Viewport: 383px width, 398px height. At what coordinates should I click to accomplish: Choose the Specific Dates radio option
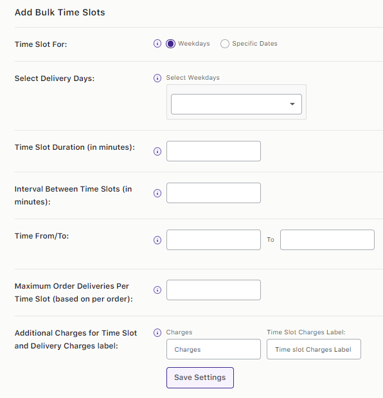pos(225,44)
